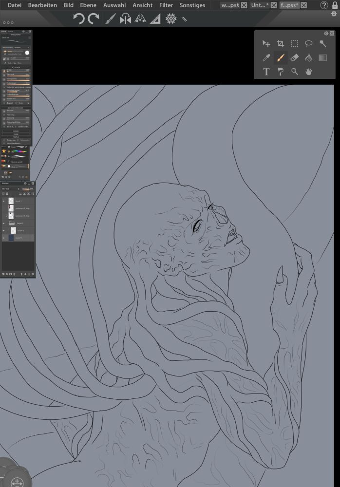Delete layer using Layers panel trash icon
Screen dimensions: 340x487
tap(14, 274)
